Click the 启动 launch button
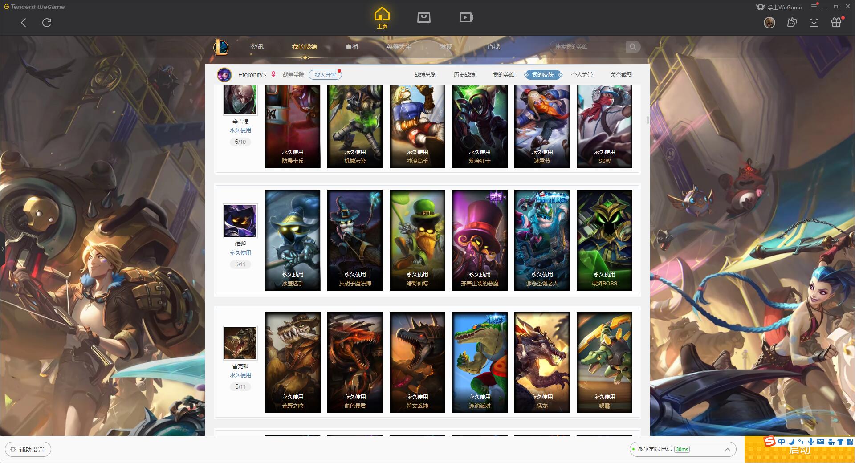Image resolution: width=855 pixels, height=463 pixels. [x=799, y=451]
